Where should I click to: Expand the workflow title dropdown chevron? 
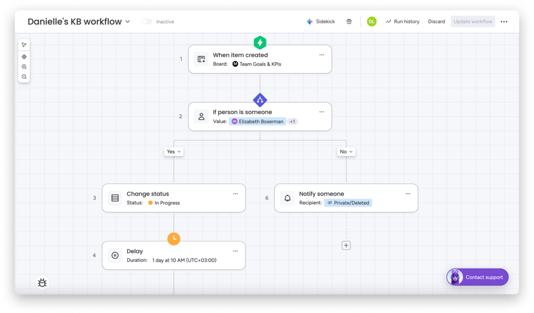[x=128, y=21]
